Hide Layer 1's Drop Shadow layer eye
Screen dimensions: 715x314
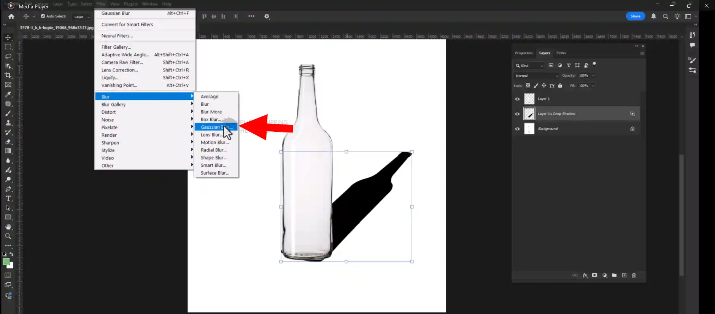pos(517,114)
